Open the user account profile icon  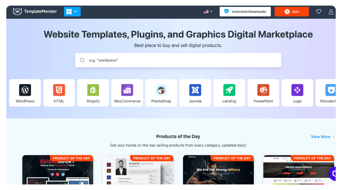click(331, 12)
